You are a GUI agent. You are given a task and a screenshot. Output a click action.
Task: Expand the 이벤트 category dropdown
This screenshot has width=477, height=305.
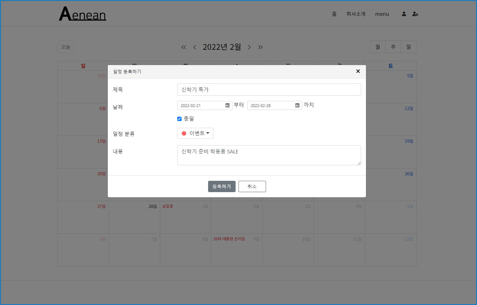pos(195,133)
